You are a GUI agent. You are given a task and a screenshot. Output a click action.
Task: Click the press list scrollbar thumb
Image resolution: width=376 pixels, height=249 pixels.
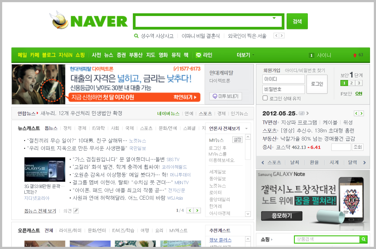tap(248, 149)
